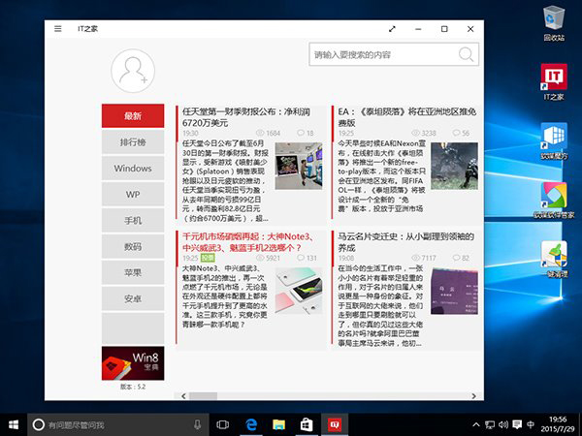Viewport: 582px width, 436px height.
Task: Click the search input field 请输入要搜索的内容
Action: 382,55
